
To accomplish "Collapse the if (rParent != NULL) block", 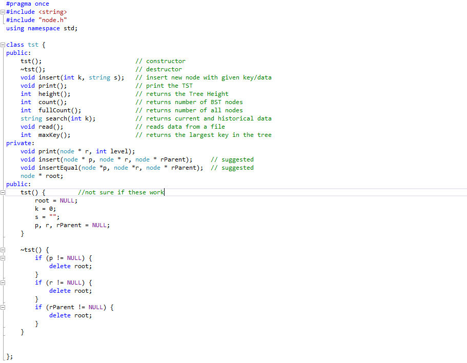I will click(x=2, y=307).
